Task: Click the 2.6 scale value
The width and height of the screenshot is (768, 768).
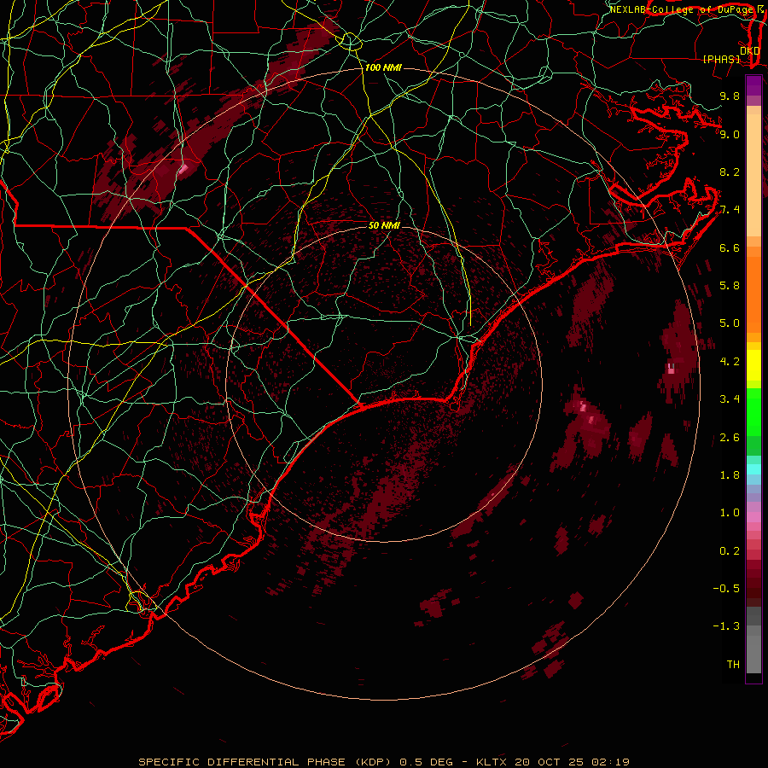Action: (730, 438)
